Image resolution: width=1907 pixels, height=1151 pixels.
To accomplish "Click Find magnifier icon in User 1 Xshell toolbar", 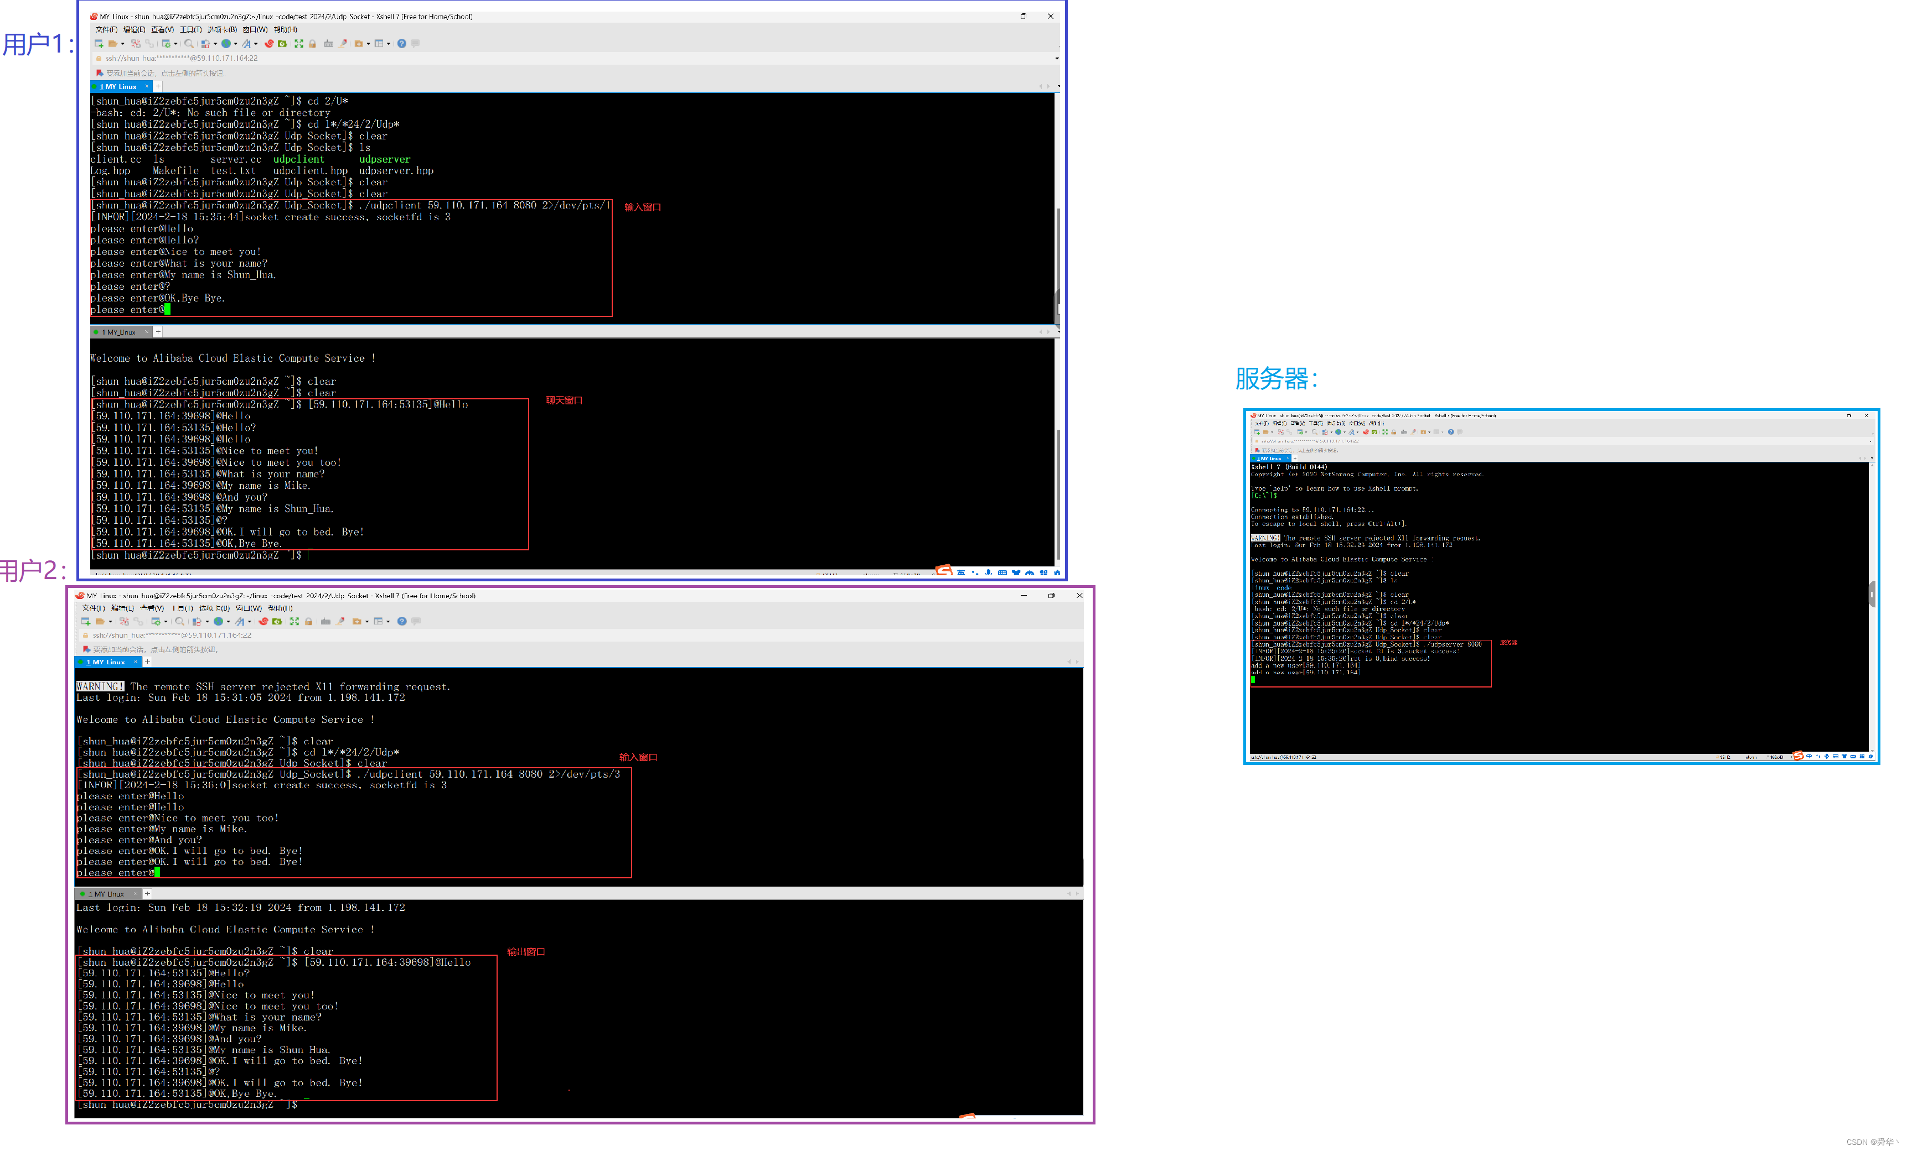I will [189, 44].
